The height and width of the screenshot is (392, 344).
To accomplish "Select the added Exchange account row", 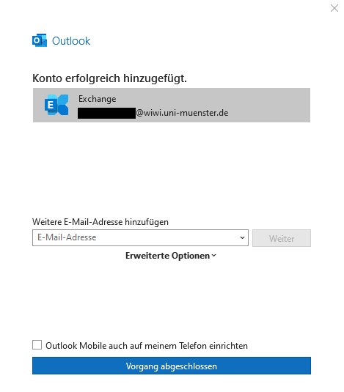I will 172,106.
